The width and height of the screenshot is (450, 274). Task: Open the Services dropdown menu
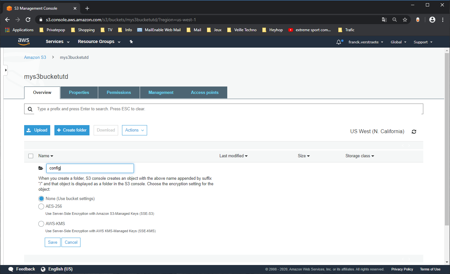pos(58,42)
